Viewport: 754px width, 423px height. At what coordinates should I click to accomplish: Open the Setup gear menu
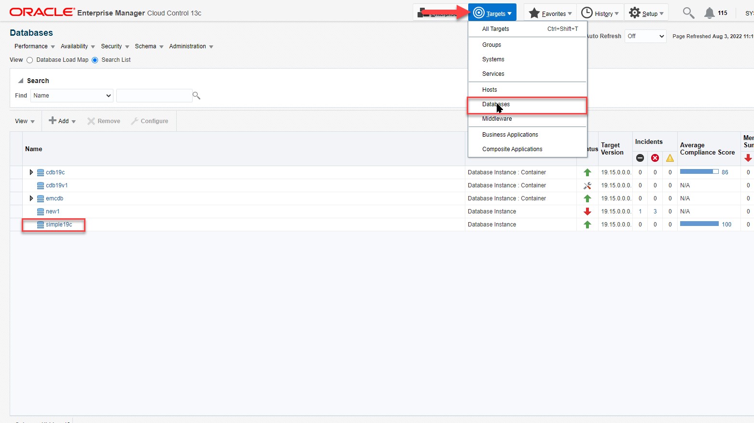646,13
